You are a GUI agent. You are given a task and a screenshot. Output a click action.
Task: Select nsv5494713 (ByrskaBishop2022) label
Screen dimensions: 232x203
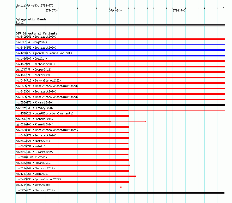pyautogui.click(x=38, y=80)
